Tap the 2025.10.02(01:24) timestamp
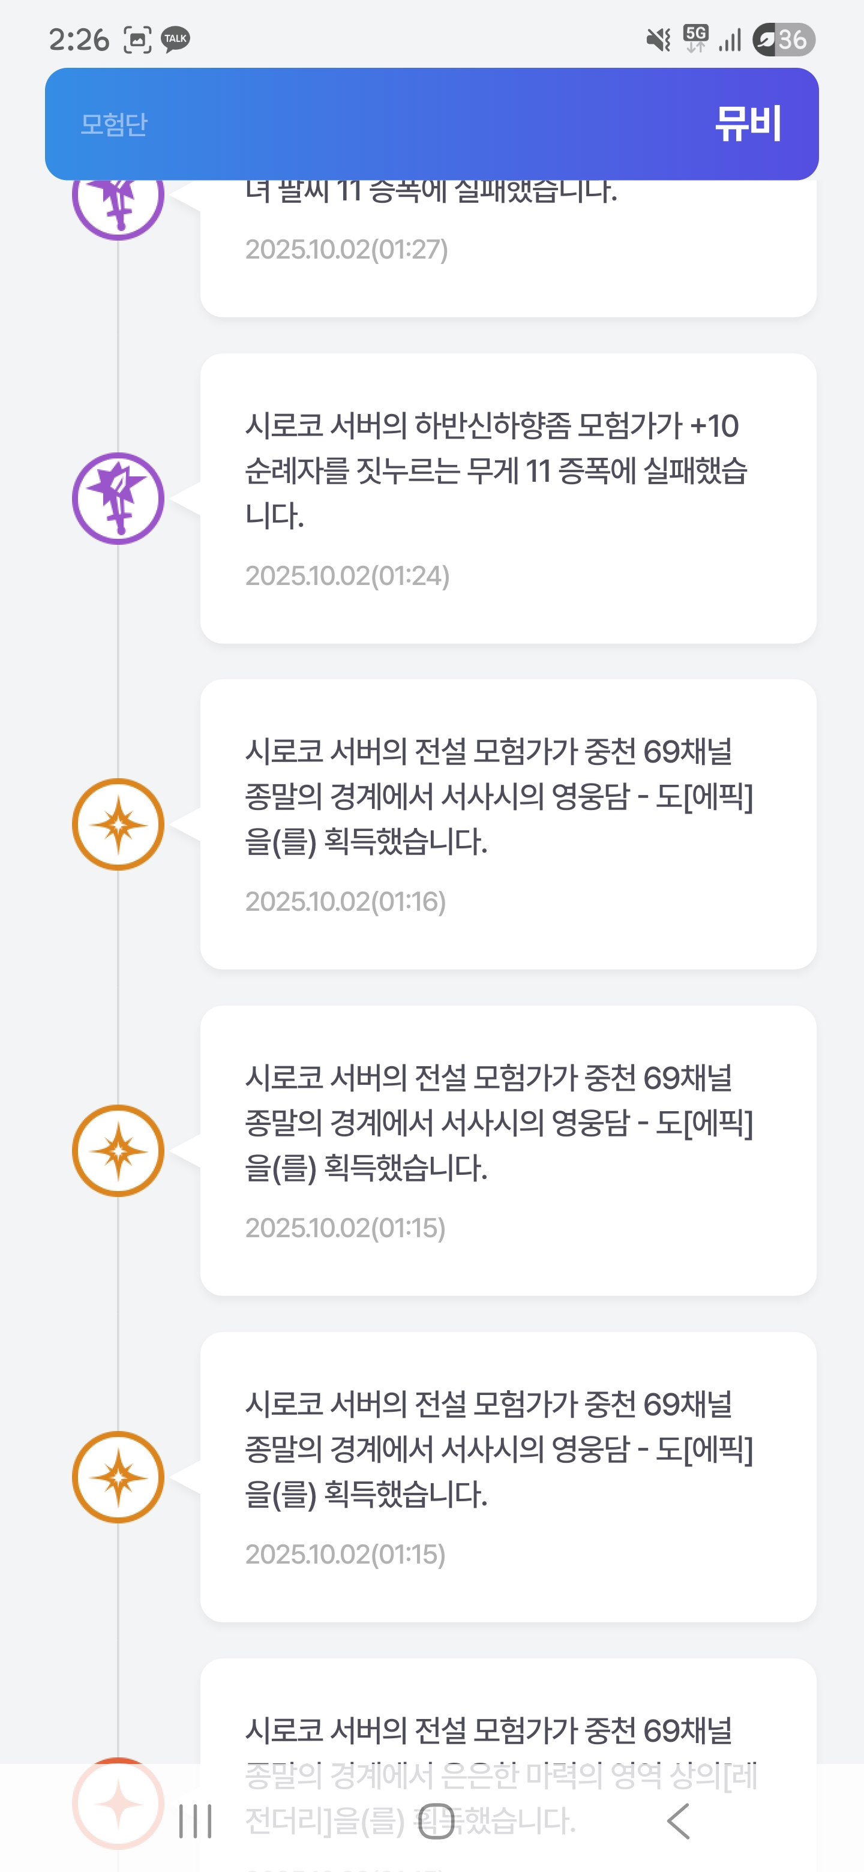This screenshot has width=864, height=1872. [x=347, y=575]
